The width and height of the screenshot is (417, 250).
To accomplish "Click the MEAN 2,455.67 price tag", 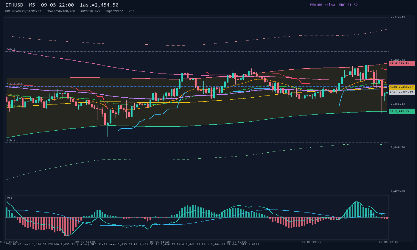I will [x=402, y=87].
